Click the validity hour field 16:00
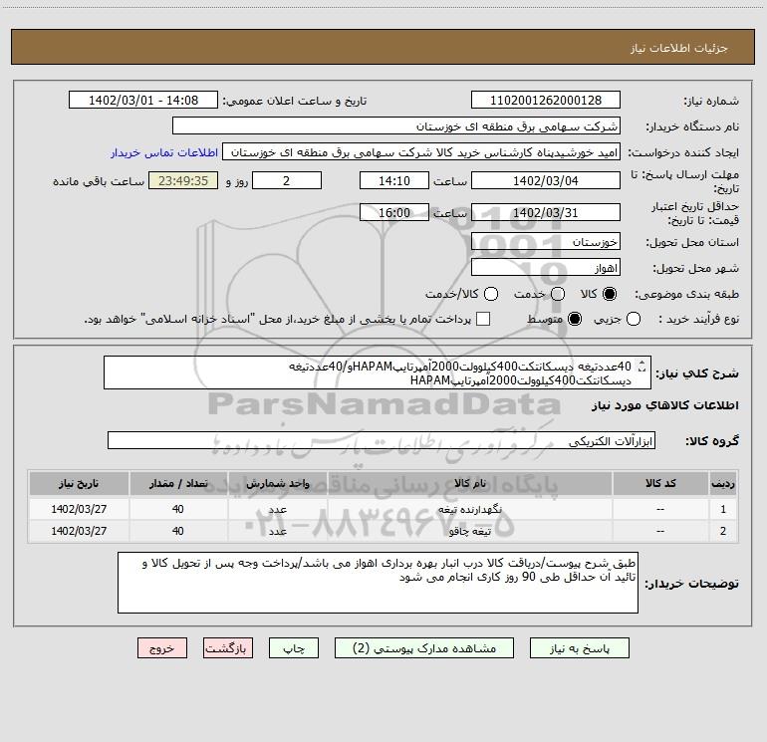The image size is (767, 742). pyautogui.click(x=394, y=212)
